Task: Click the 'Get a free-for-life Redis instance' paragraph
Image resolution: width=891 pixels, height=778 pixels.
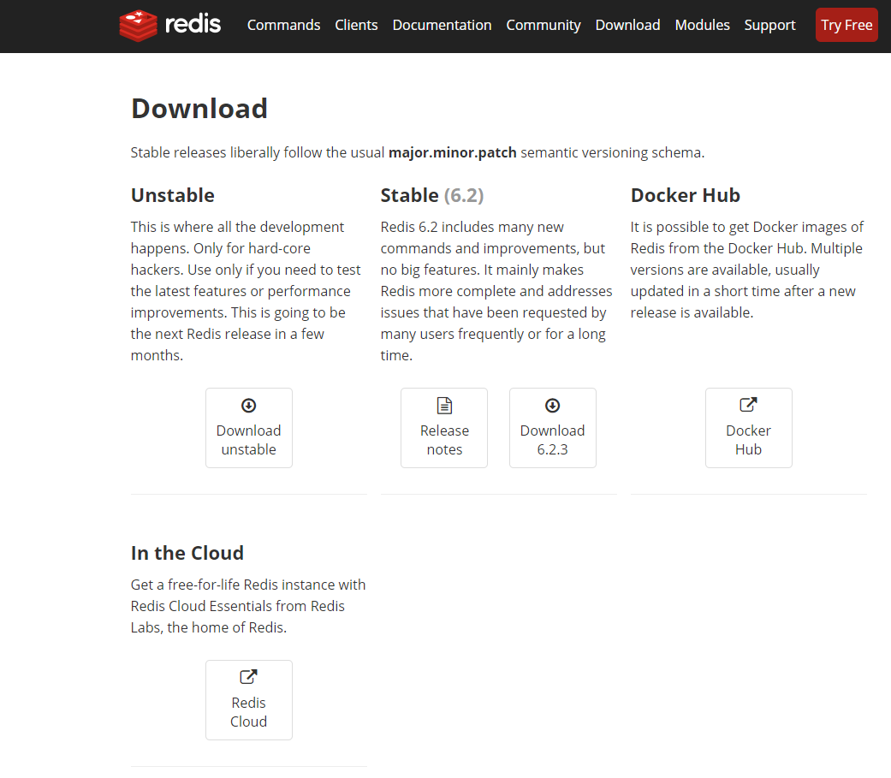Action: pos(248,606)
